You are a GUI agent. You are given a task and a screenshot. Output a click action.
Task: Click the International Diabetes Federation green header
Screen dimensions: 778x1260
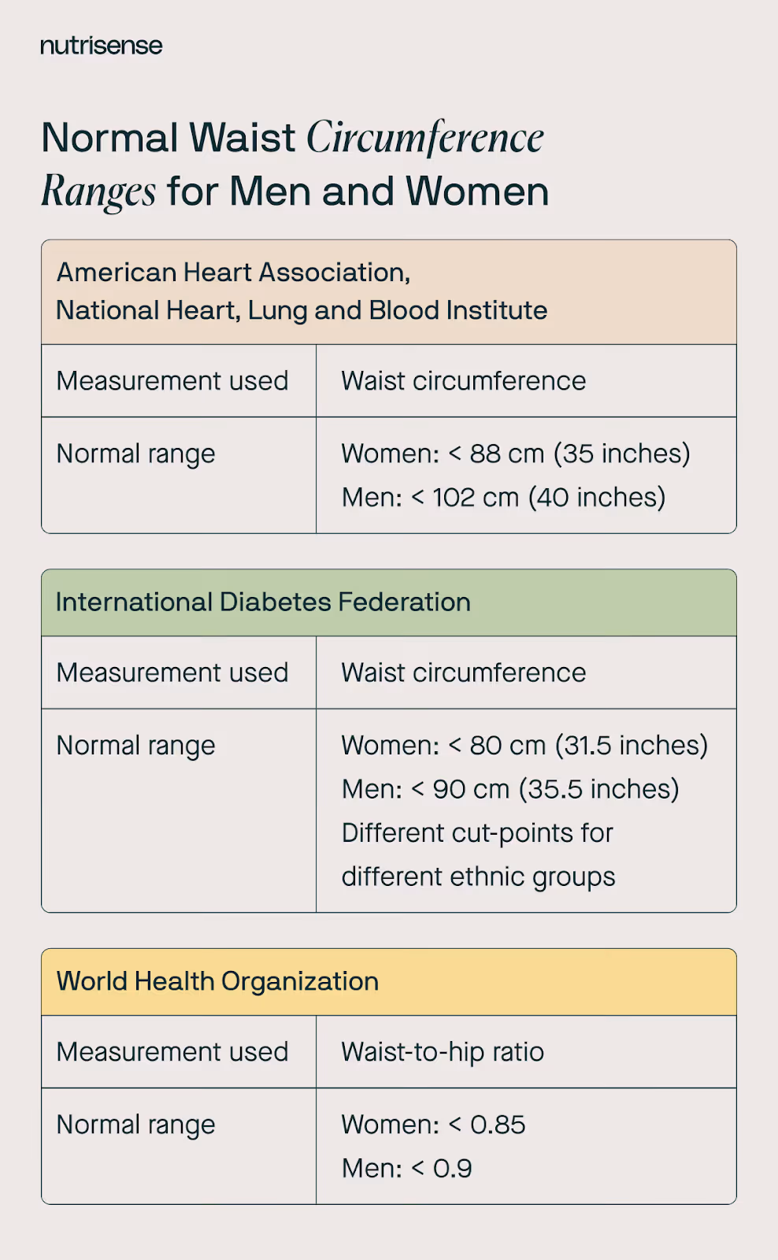(263, 602)
